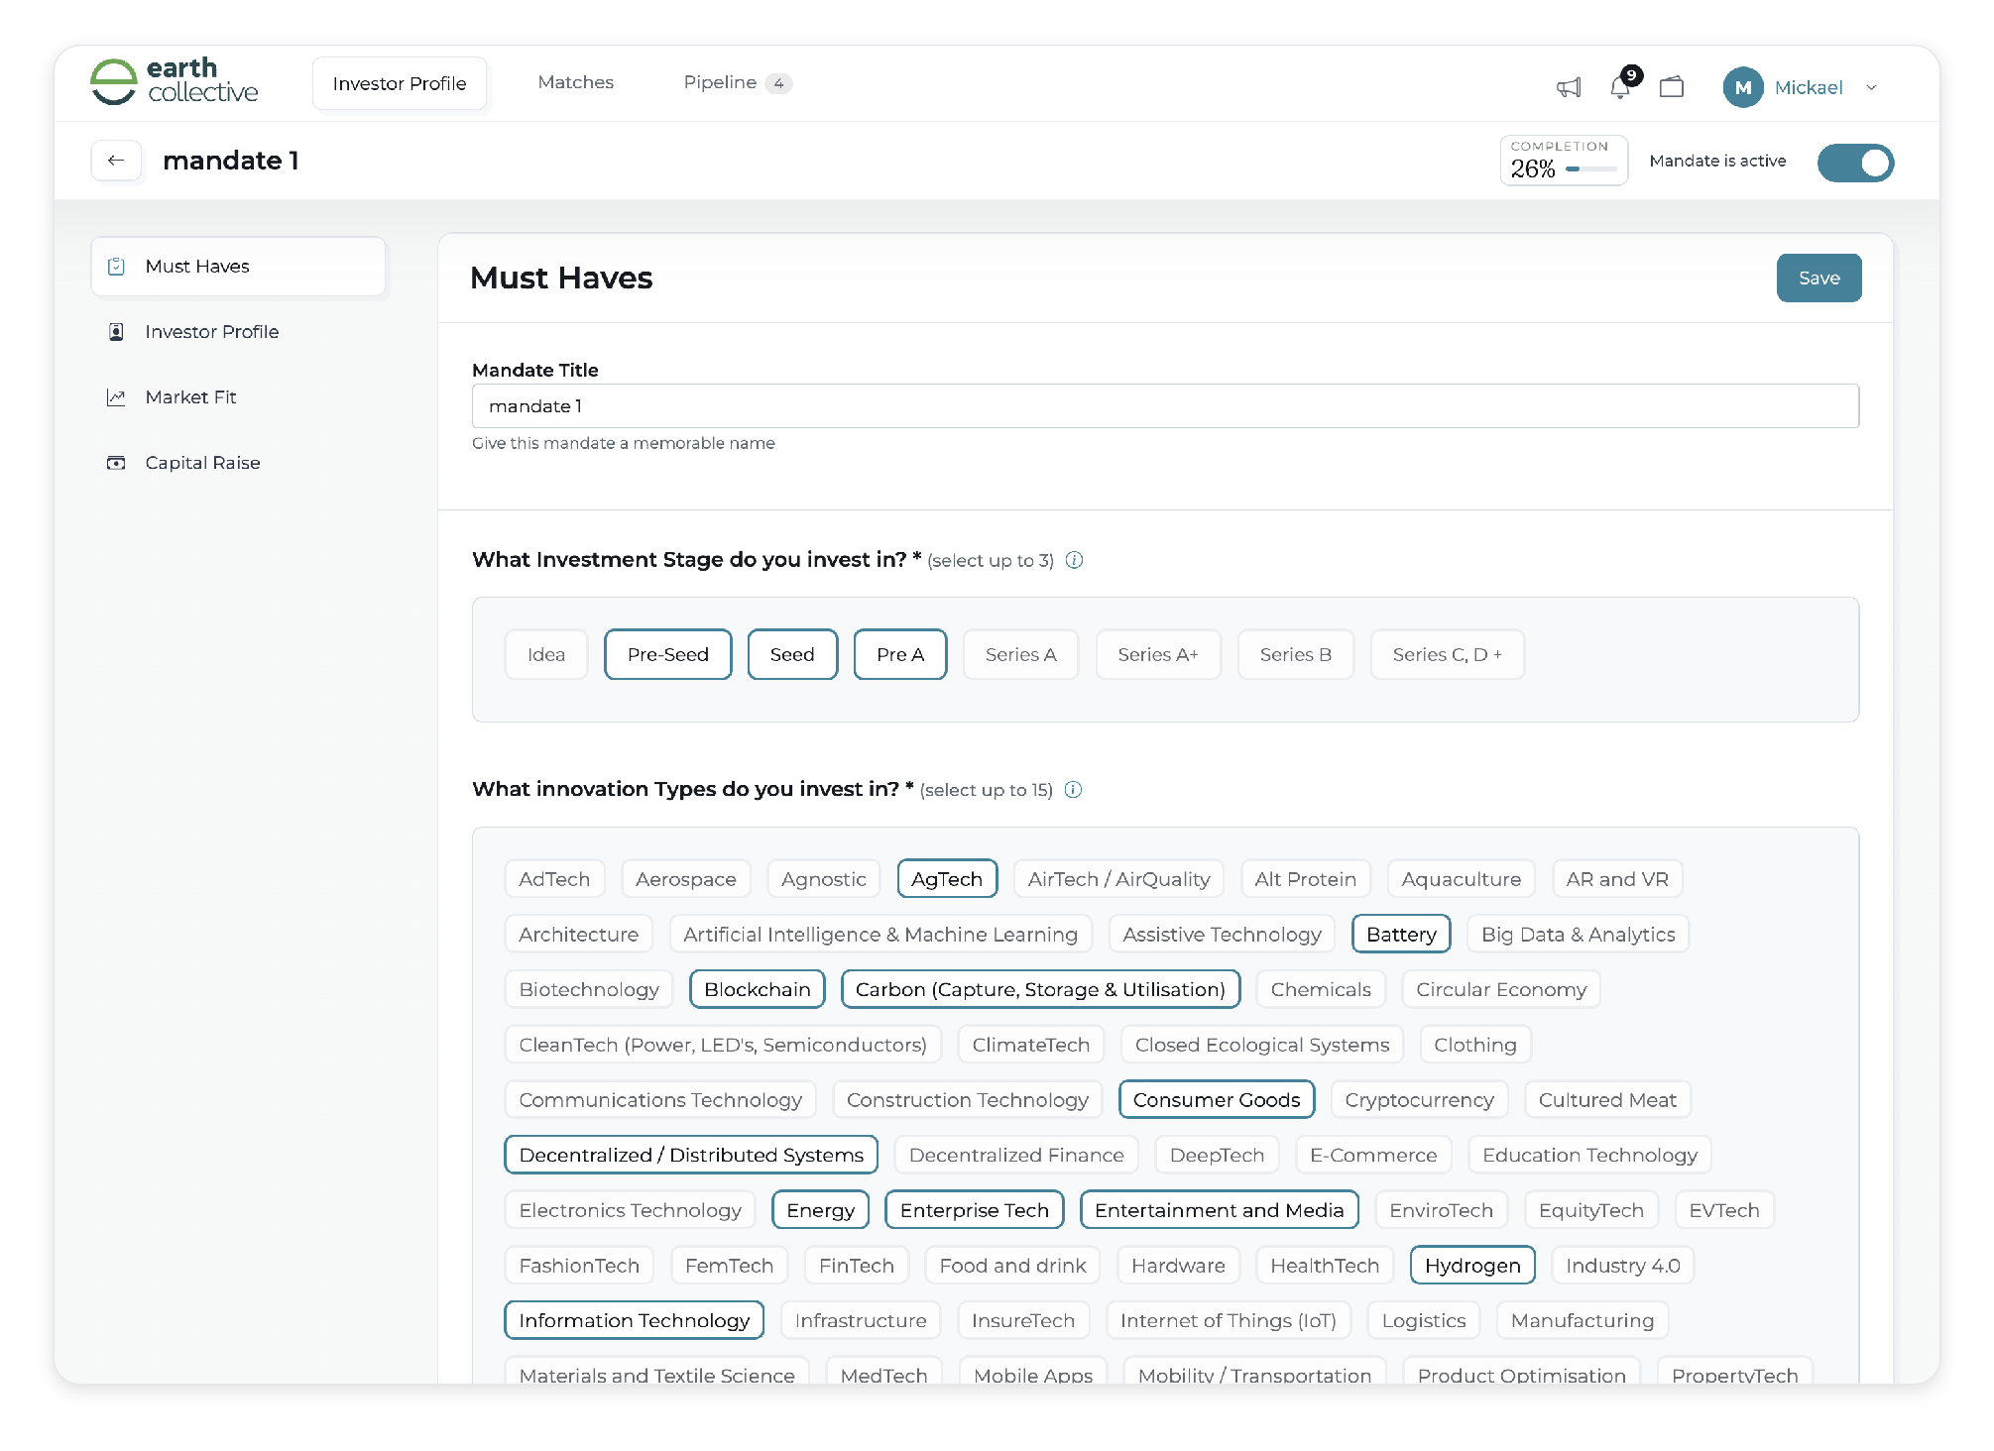Open Market Fit sidebar section
This screenshot has width=1994, height=1451.
pyautogui.click(x=238, y=397)
